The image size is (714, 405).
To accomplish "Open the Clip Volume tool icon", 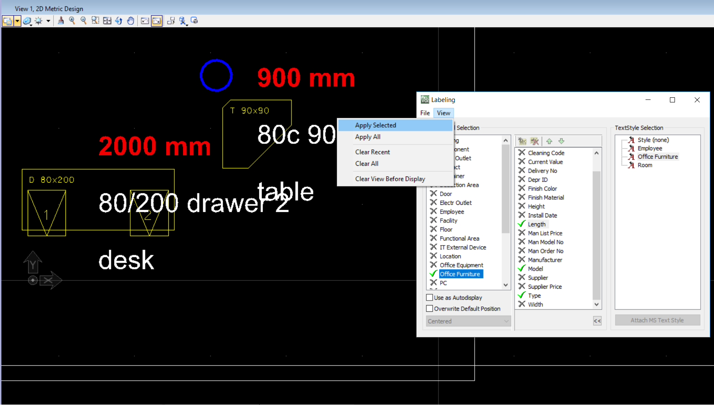I will click(x=183, y=21).
